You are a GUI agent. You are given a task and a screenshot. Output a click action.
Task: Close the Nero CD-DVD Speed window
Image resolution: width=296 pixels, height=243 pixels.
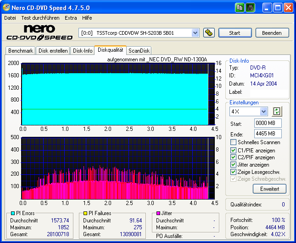[289, 8]
